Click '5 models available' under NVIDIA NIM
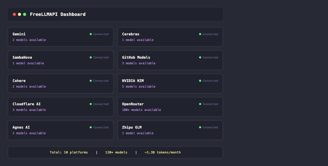The height and width of the screenshot is (166, 328). (x=139, y=87)
